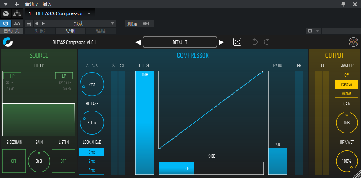
Task: Pin the plugin window
Action: [343, 4]
